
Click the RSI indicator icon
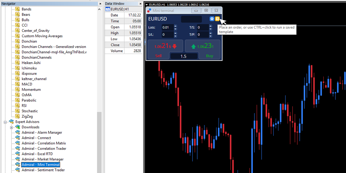18,106
